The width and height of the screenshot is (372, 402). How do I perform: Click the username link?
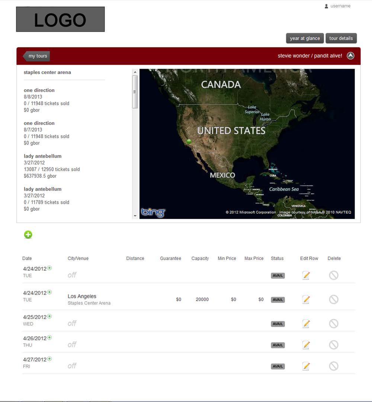click(x=340, y=6)
